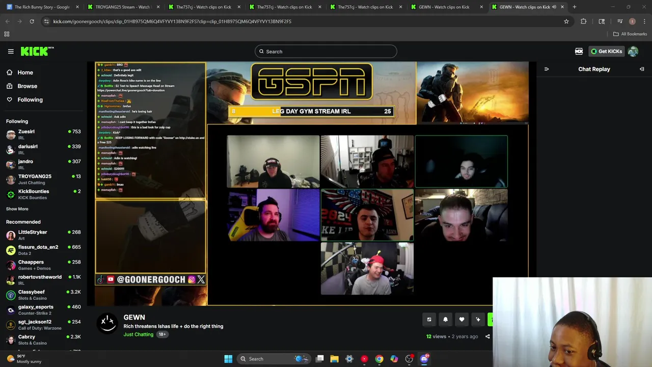The width and height of the screenshot is (652, 367).
Task: Mute the active GEWN tab audio icon
Action: click(x=554, y=7)
